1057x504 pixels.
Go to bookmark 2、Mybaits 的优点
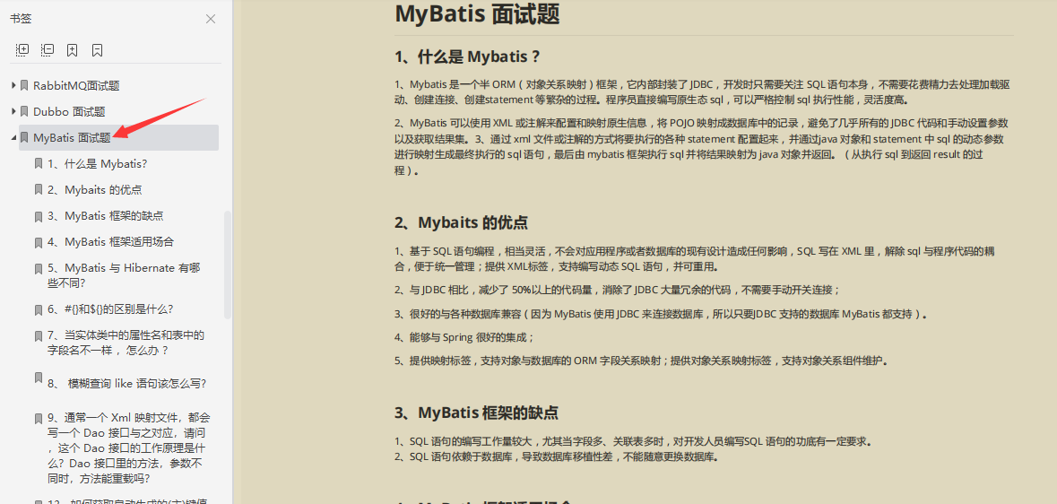point(94,189)
